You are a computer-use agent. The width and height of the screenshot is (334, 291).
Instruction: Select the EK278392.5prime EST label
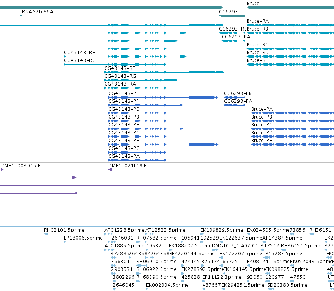202,269
